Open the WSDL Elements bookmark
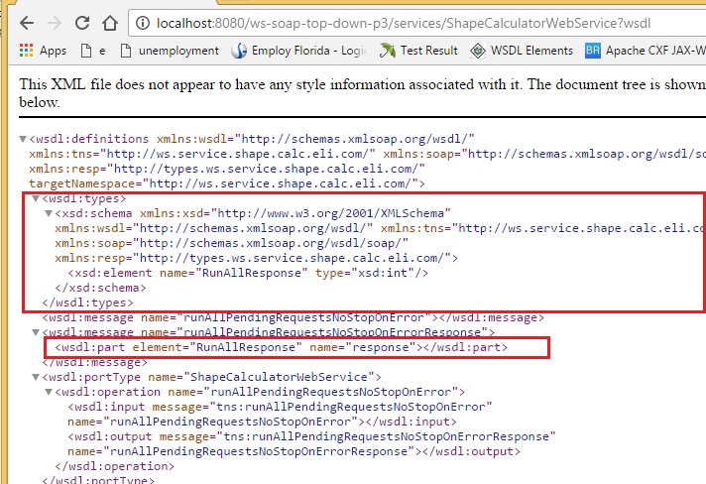The width and height of the screenshot is (706, 484). tap(522, 51)
